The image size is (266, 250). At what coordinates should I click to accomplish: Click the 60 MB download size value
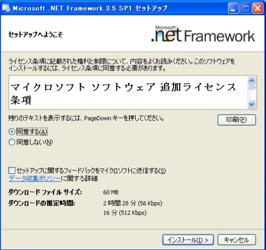[x=111, y=192]
